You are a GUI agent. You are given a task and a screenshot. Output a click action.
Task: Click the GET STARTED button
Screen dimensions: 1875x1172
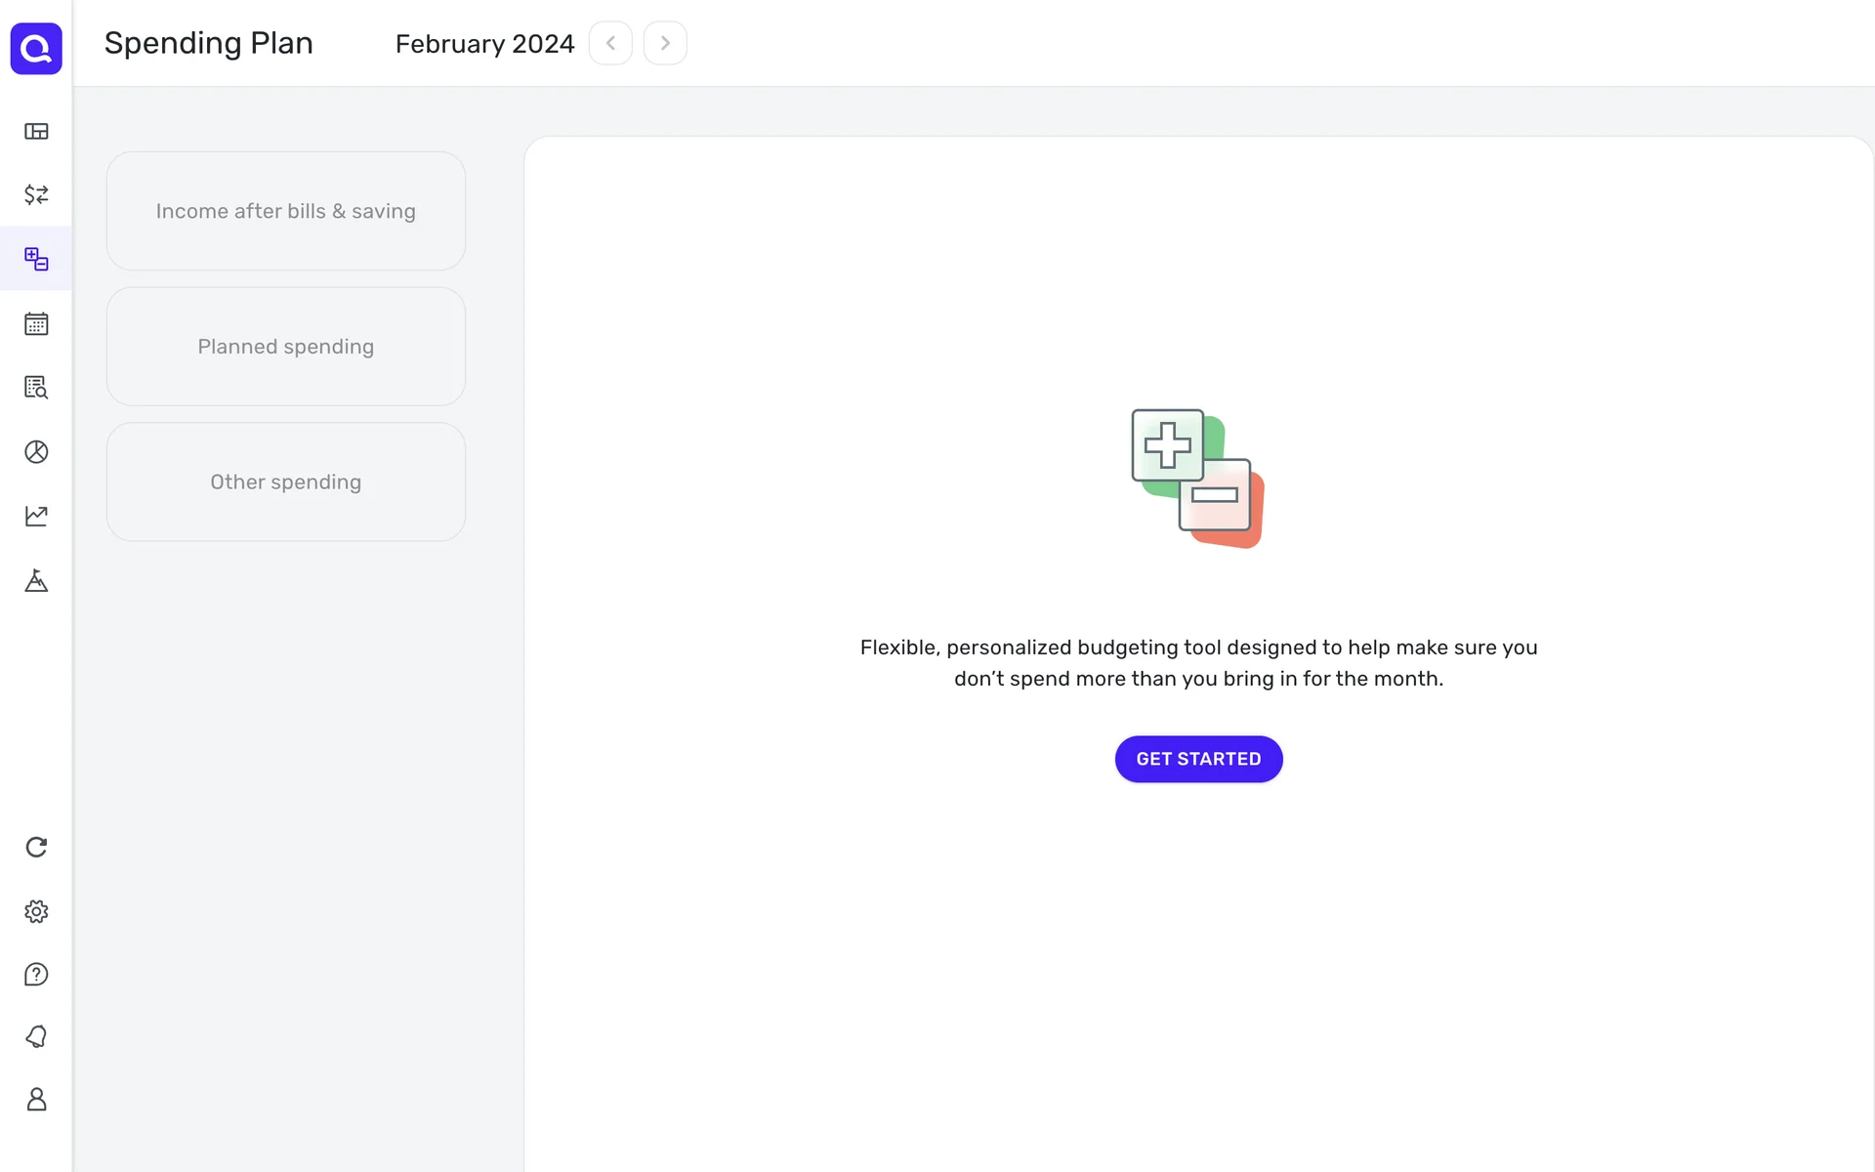(x=1198, y=759)
